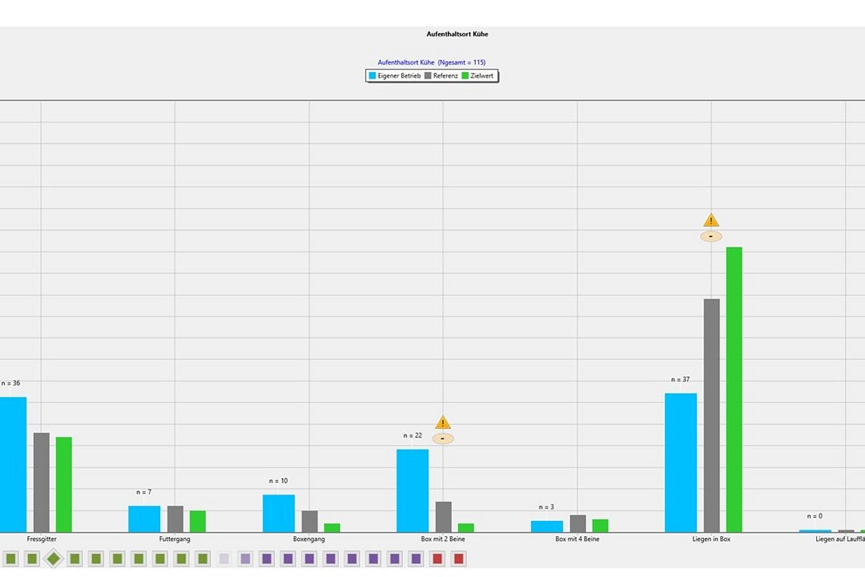Click the tall green Liegen in Box bar

tap(734, 390)
